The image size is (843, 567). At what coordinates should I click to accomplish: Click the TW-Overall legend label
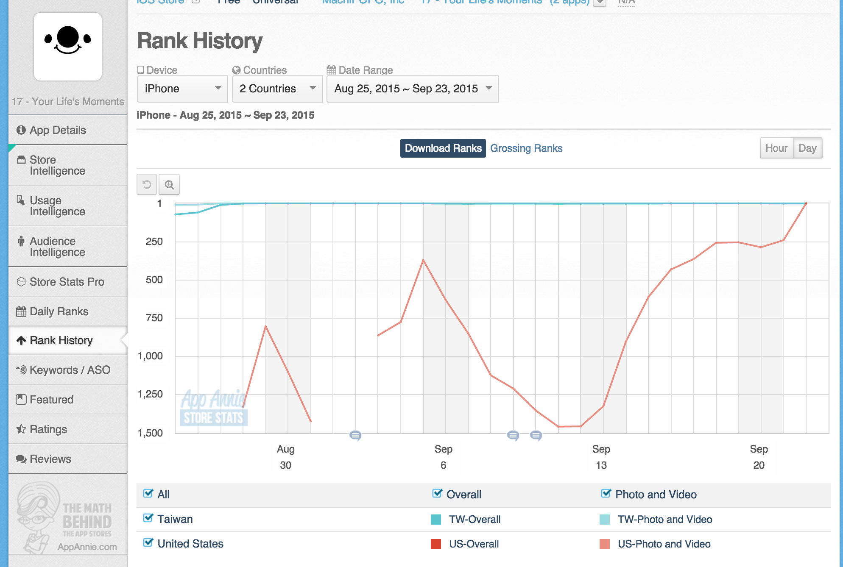click(x=475, y=520)
